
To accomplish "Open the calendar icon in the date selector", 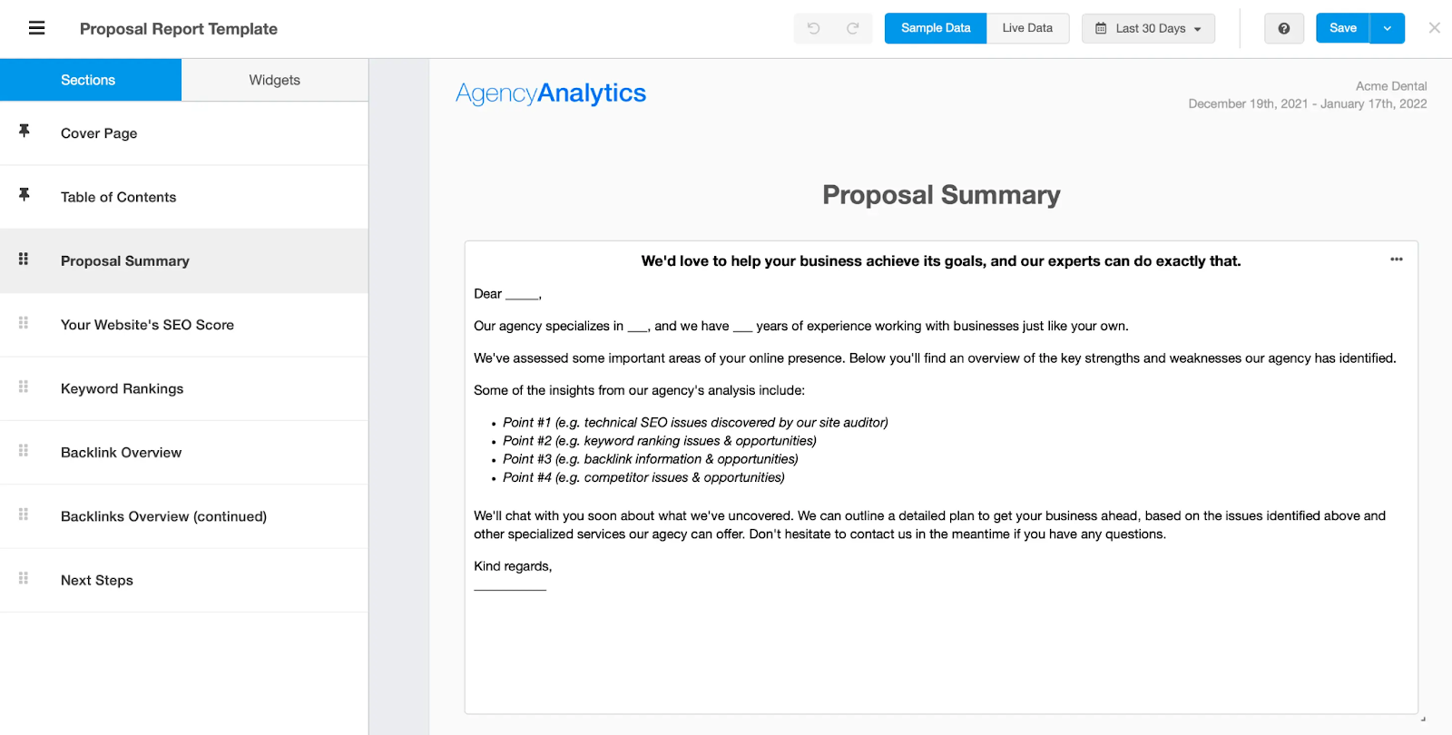I will (x=1101, y=28).
